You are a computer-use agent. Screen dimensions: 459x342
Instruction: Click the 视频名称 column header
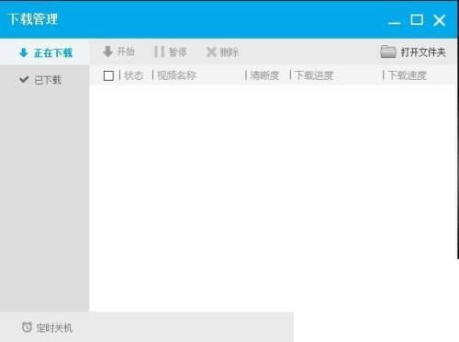[x=177, y=75]
